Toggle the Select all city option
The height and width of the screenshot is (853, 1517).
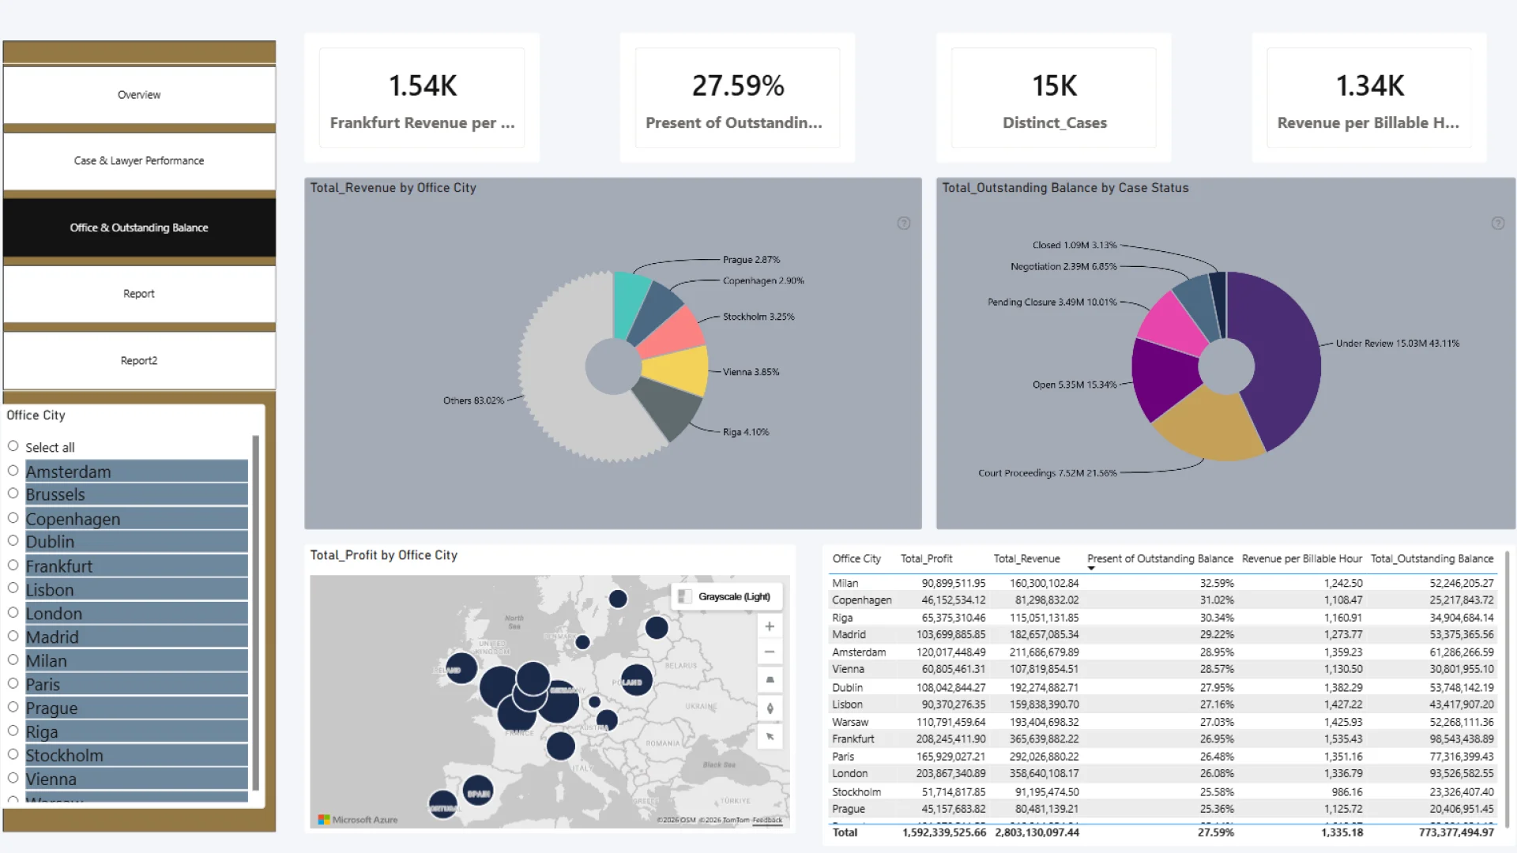[49, 448]
